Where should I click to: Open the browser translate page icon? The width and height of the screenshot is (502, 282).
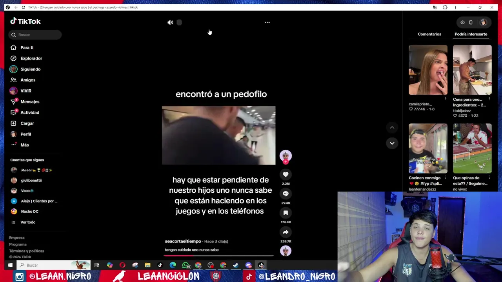[435, 7]
